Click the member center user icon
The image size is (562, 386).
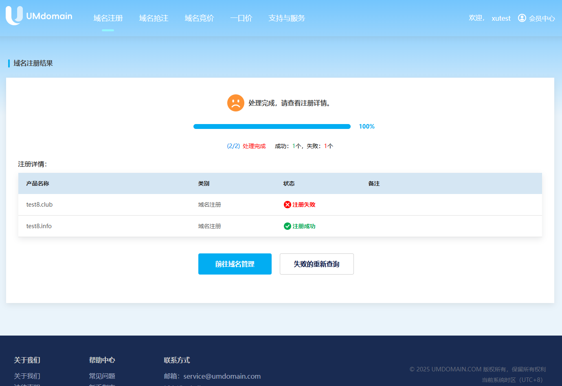pyautogui.click(x=522, y=18)
